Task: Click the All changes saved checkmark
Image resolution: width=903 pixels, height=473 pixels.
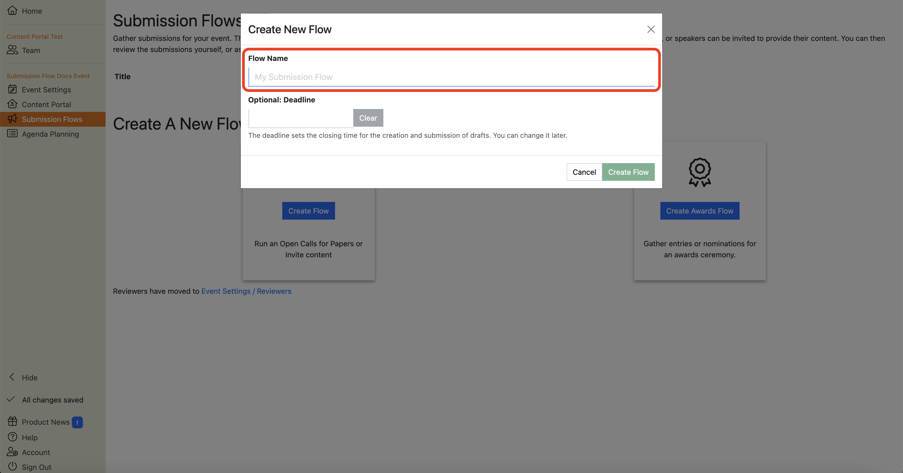Action: (11, 399)
